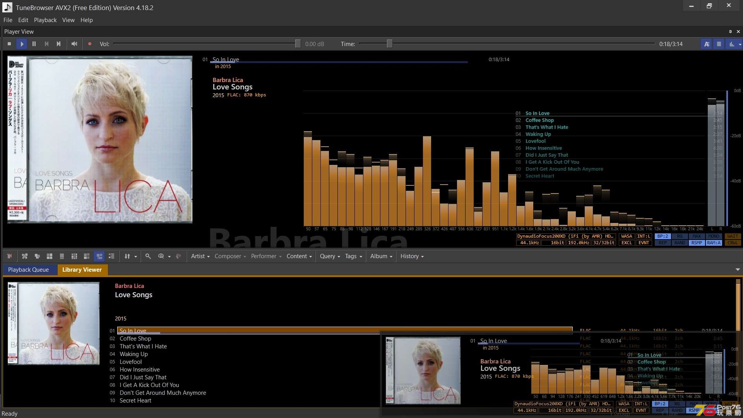Open the Artist dropdown

coord(200,256)
